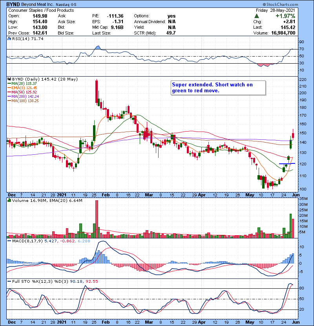Click the 35M volume axis label
The height and width of the screenshot is (326, 314).
[x=303, y=199]
